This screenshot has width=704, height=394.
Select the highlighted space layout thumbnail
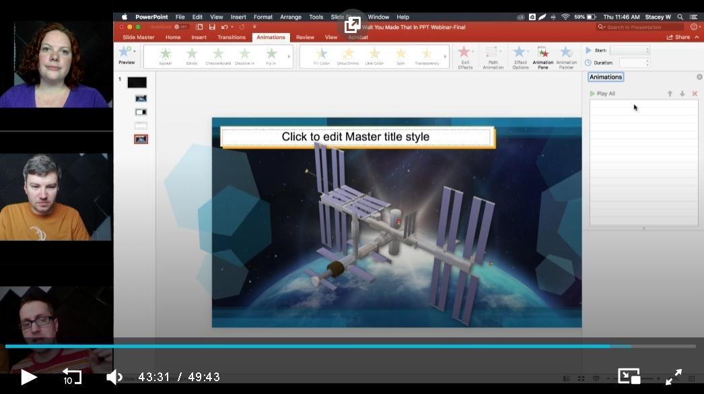click(141, 139)
